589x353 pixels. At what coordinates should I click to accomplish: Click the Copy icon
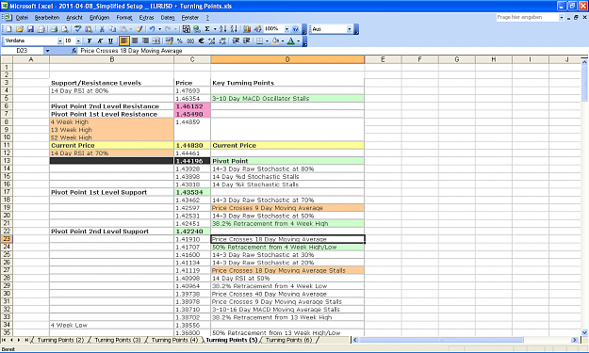click(112, 29)
